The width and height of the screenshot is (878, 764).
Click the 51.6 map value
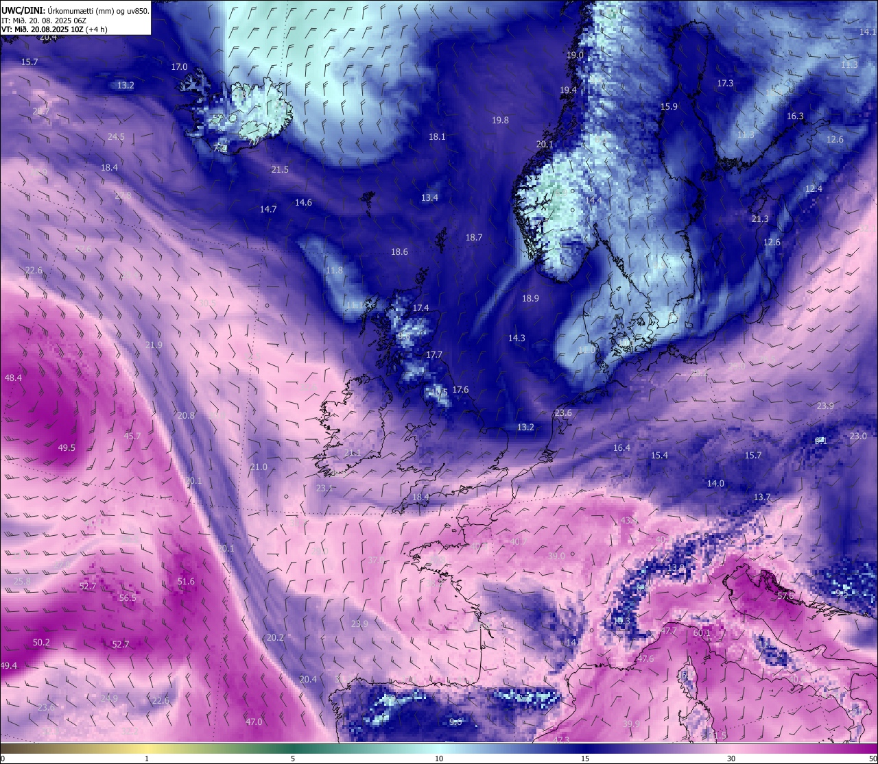point(186,582)
